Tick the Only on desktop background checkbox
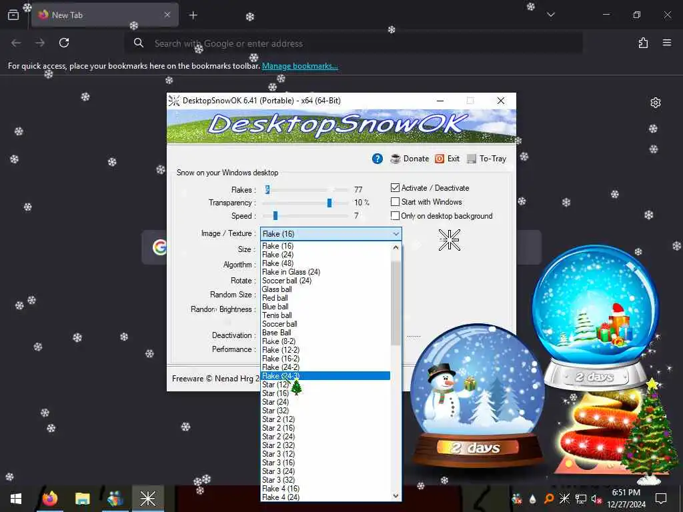The width and height of the screenshot is (683, 512). coord(395,216)
